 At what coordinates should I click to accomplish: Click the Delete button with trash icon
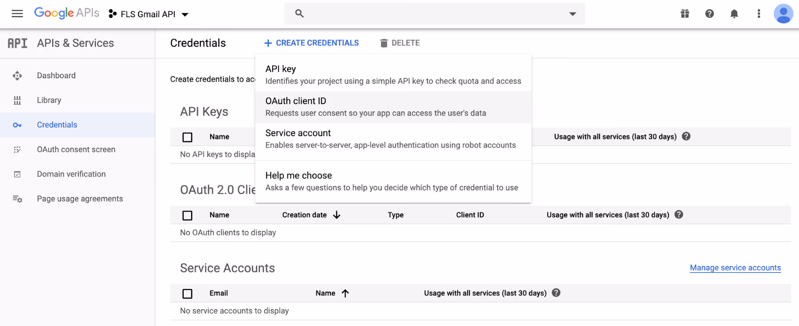[400, 43]
